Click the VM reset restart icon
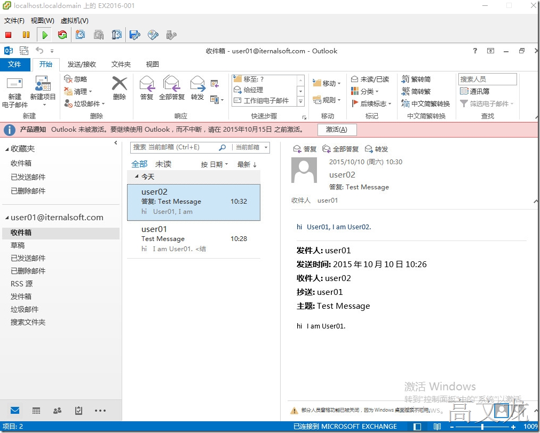Screen dimensions: 540x433 62,35
